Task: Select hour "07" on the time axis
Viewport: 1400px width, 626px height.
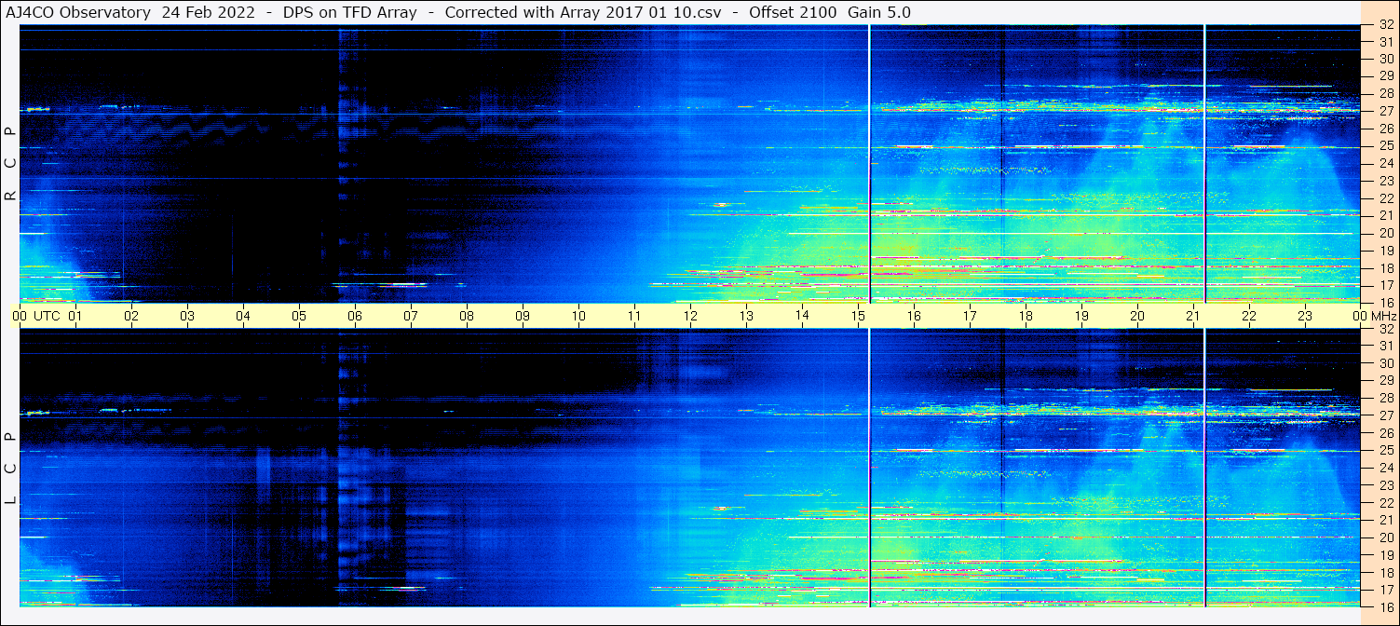Action: pyautogui.click(x=411, y=316)
